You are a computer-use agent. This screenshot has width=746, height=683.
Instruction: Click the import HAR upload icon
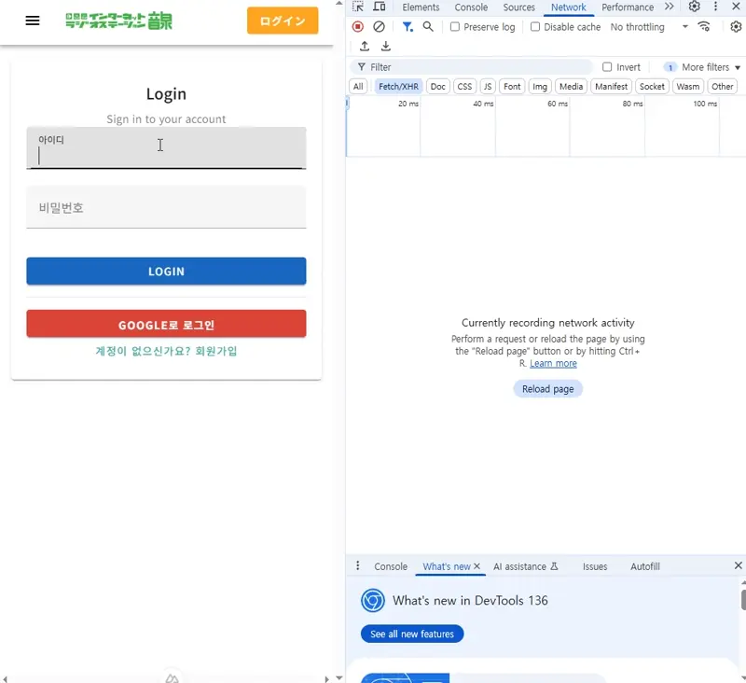364,47
